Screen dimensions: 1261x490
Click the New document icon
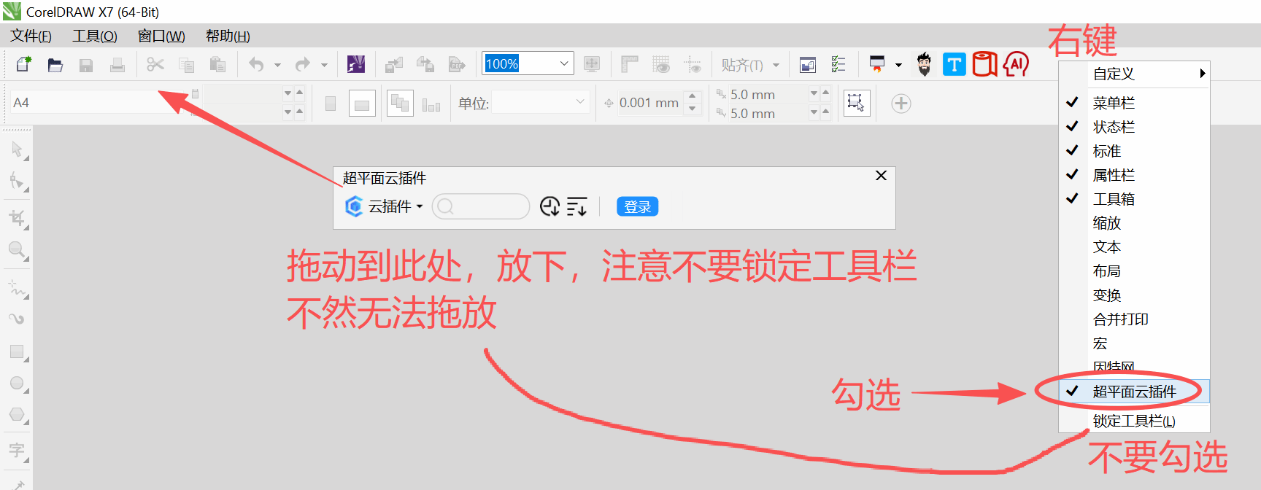click(x=23, y=65)
